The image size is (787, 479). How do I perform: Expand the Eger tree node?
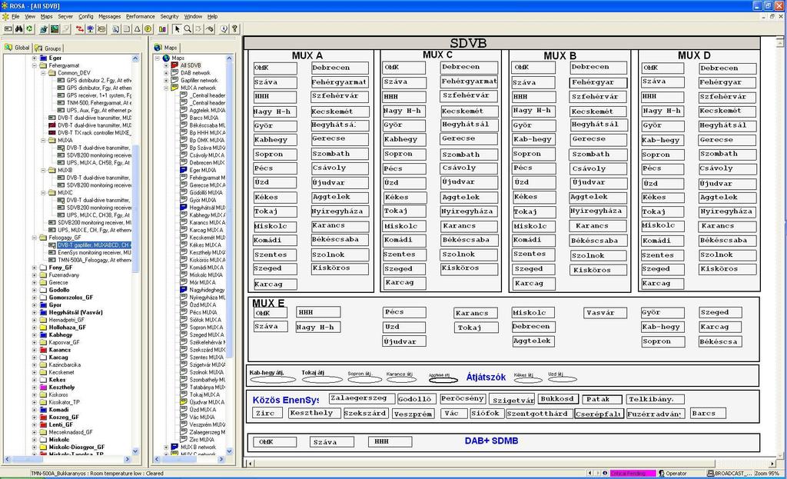[34, 58]
